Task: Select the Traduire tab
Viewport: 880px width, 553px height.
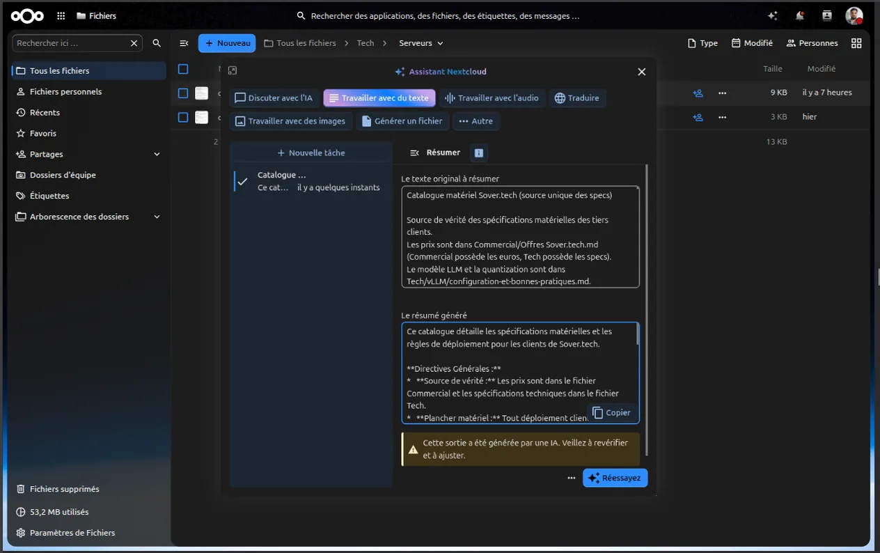Action: tap(576, 98)
